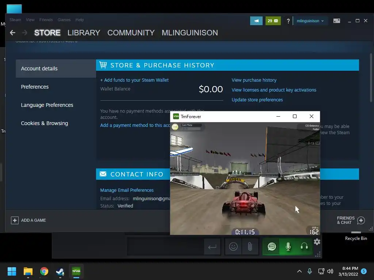The height and width of the screenshot is (280, 374).
Task: Open the emoji smiley picker
Action: coord(233,247)
